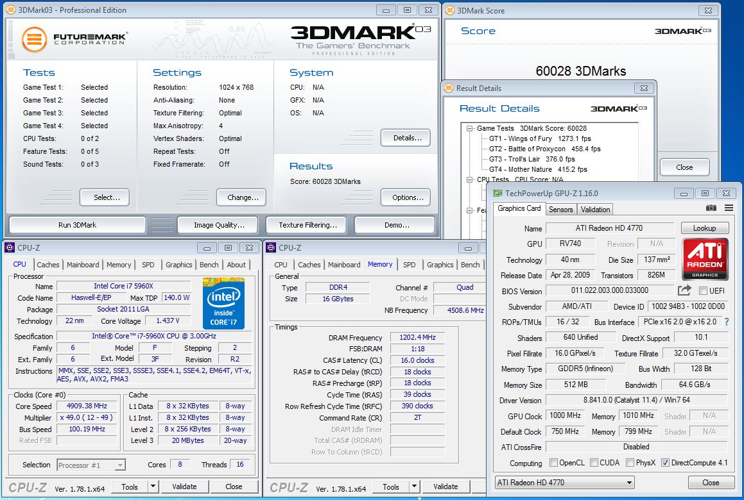This screenshot has height=500, width=744.
Task: Click the NB Frequency 4508.6 MHz field
Action: click(460, 310)
